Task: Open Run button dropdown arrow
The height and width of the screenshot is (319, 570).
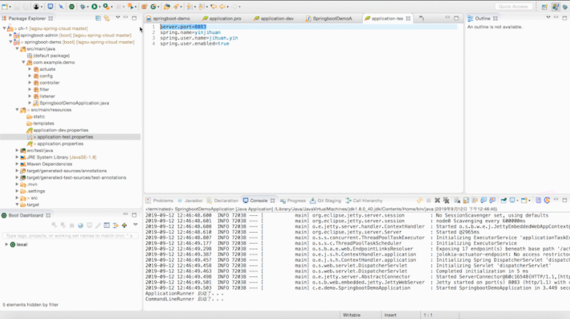Action: (x=100, y=7)
